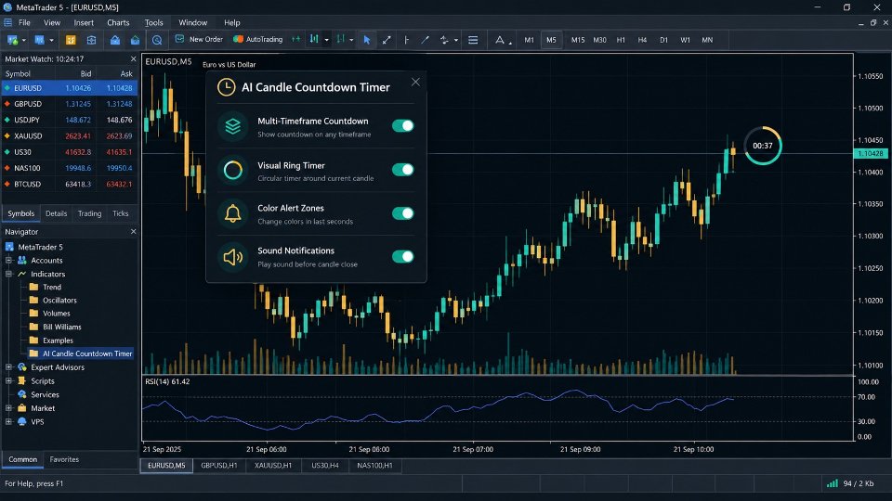Click the Color Alert Zones bell icon
Viewport: 892px width, 501px height.
pos(232,213)
